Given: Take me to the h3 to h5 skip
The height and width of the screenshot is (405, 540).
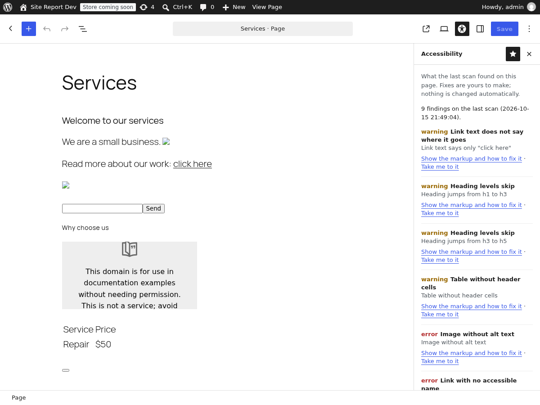Looking at the screenshot, I should pyautogui.click(x=440, y=260).
